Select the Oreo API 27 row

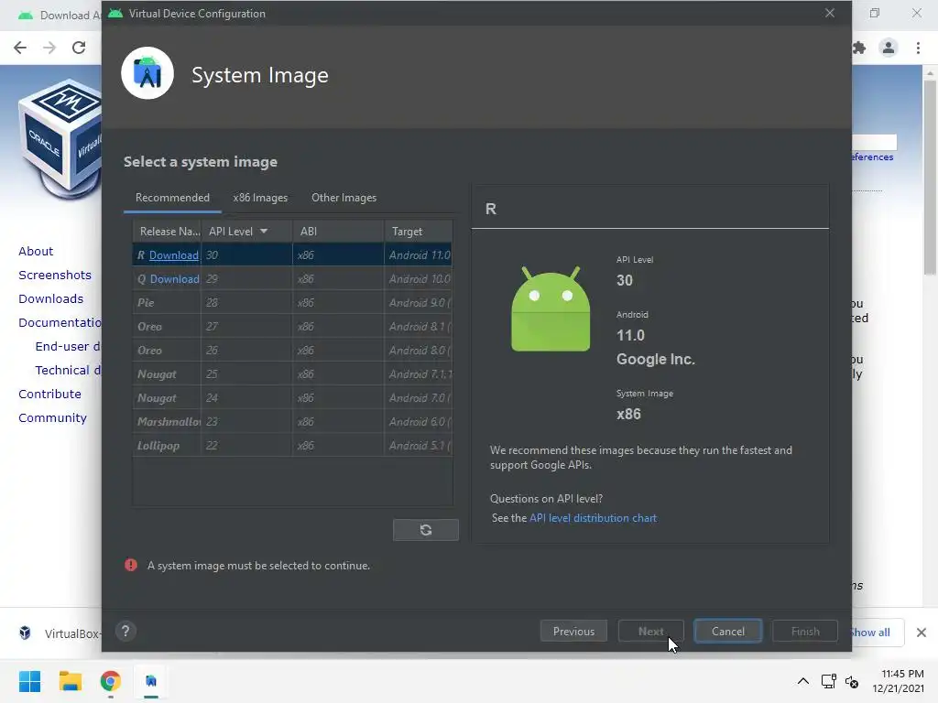pos(292,327)
